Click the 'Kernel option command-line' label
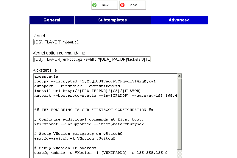The width and height of the screenshot is (237, 158). coord(59,53)
